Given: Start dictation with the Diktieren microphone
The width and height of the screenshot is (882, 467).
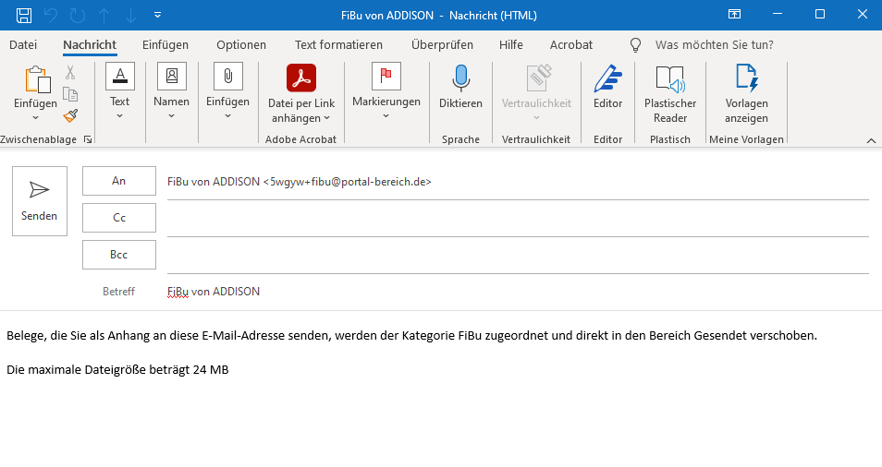Looking at the screenshot, I should 460,87.
